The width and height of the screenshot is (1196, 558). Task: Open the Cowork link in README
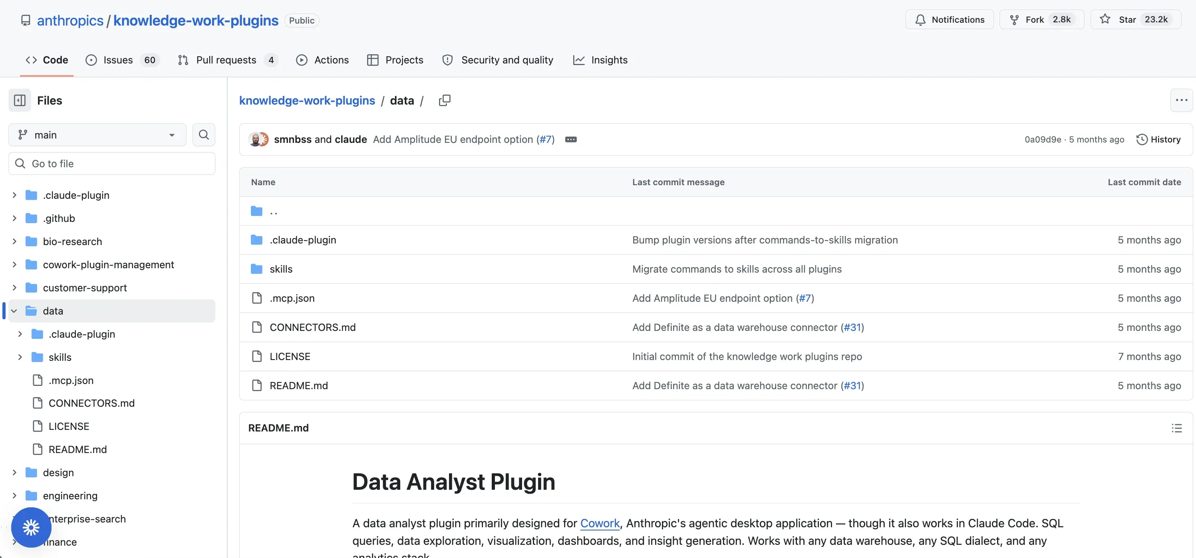(600, 523)
